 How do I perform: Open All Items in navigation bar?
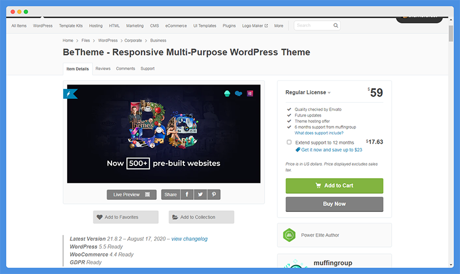point(19,26)
